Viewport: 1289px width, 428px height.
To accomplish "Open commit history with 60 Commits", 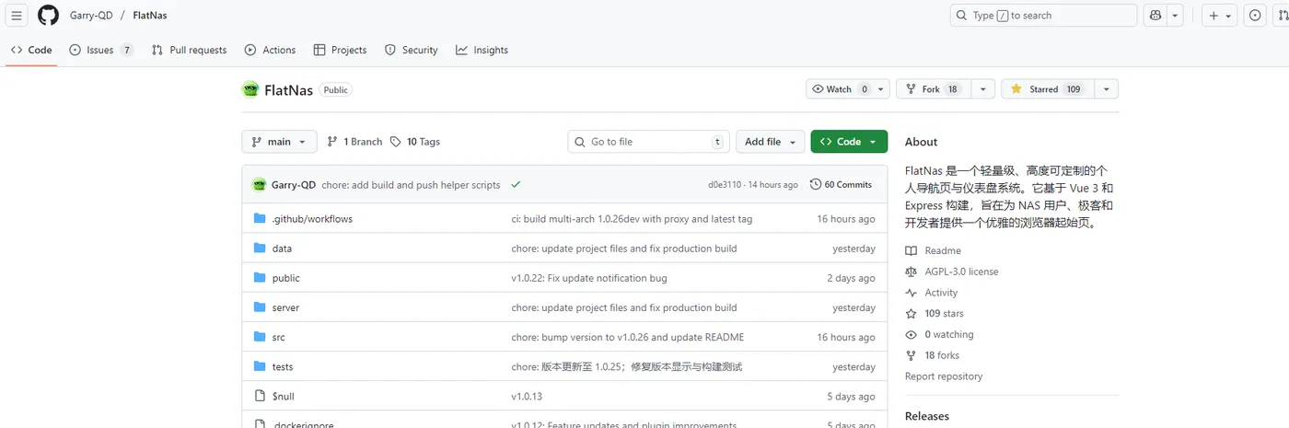I will [841, 184].
